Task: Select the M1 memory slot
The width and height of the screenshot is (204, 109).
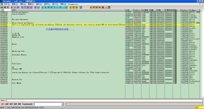Action: point(3,104)
